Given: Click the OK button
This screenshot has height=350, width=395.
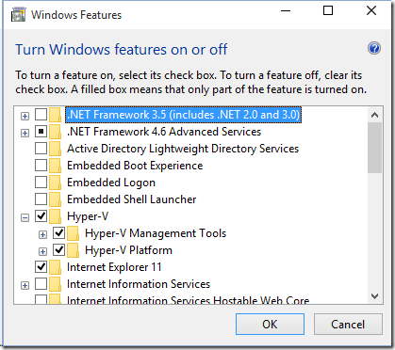Looking at the screenshot, I should pyautogui.click(x=270, y=324).
